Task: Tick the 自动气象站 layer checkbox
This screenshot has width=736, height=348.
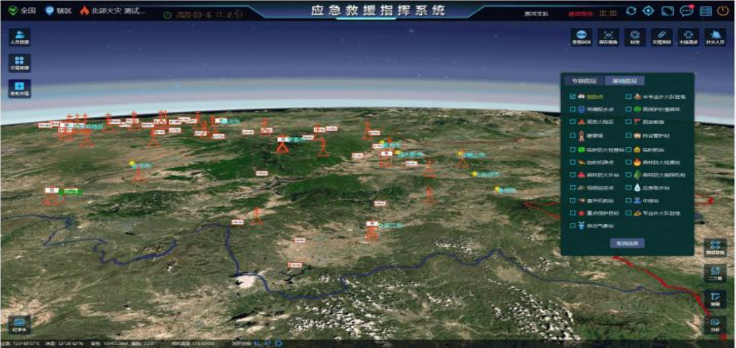Action: (x=572, y=226)
